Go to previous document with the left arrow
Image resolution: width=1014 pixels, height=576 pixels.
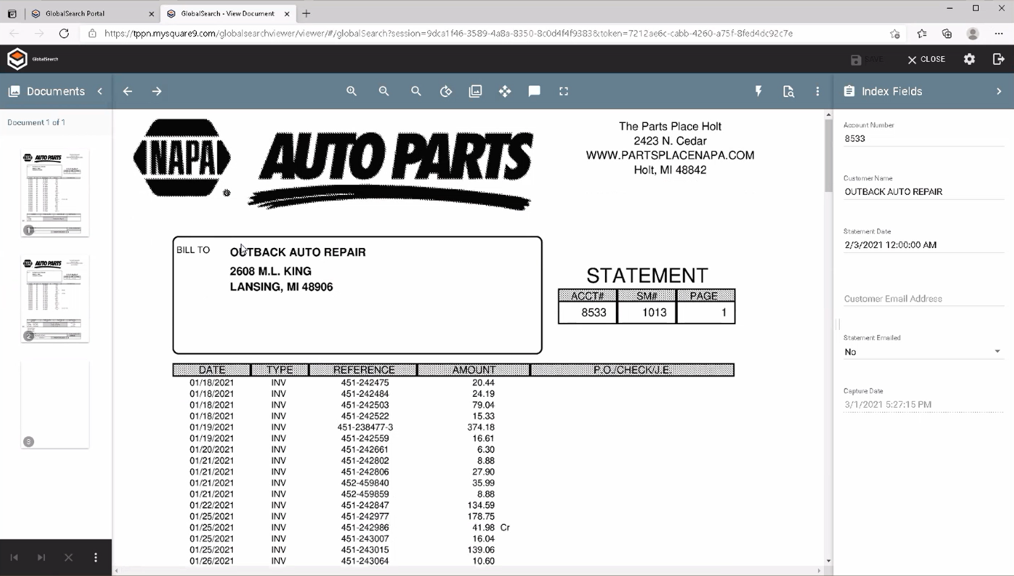tap(127, 91)
